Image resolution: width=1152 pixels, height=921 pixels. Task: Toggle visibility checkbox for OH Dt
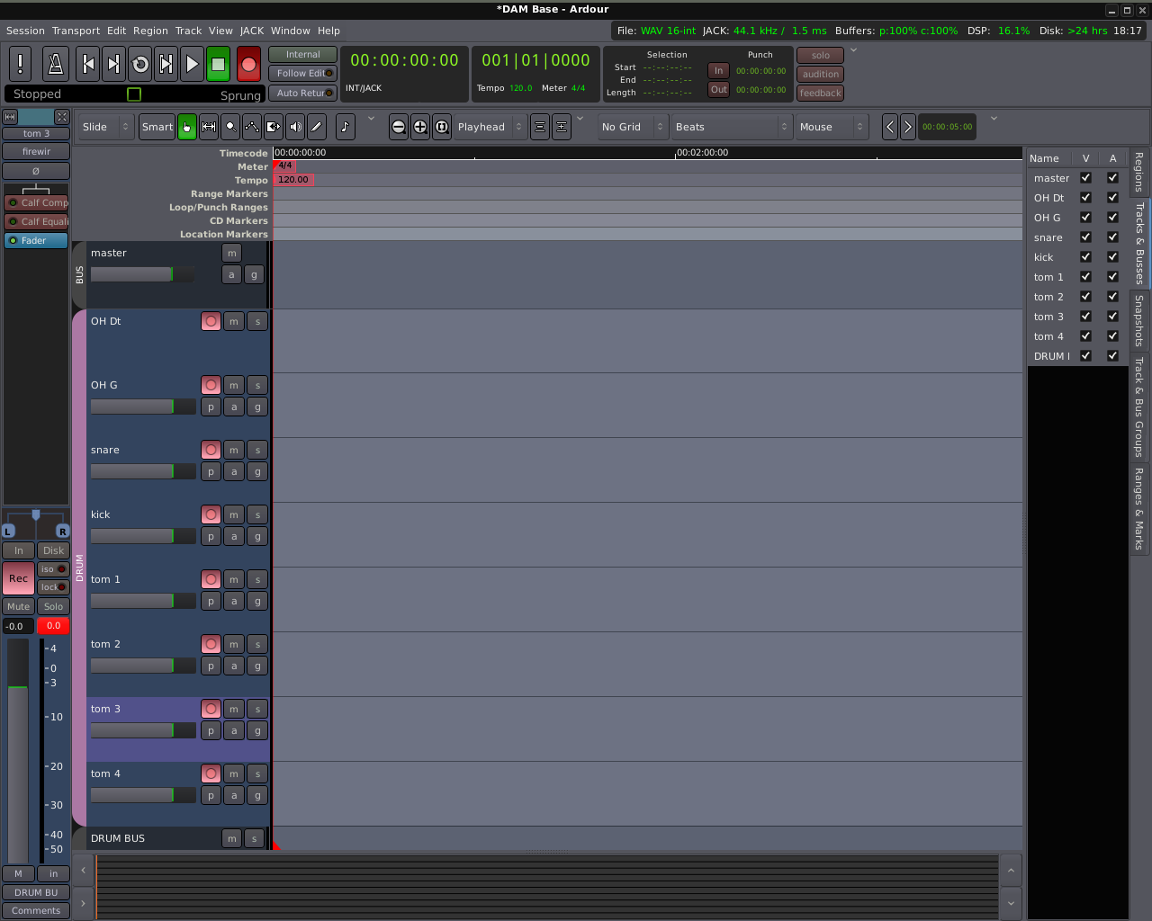(1085, 198)
